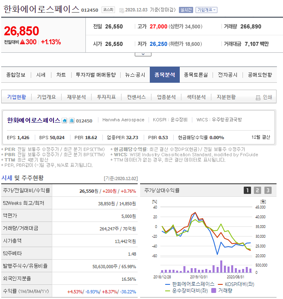Viewport: 283px width, 299px height.
Task: Select the 섹터분석 sub-tab
Action: [x=196, y=97]
